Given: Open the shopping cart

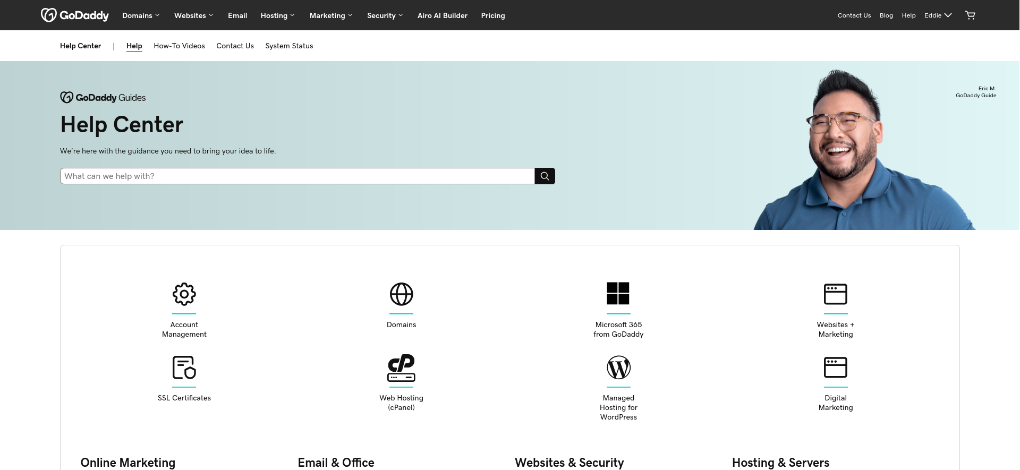Looking at the screenshot, I should [970, 15].
